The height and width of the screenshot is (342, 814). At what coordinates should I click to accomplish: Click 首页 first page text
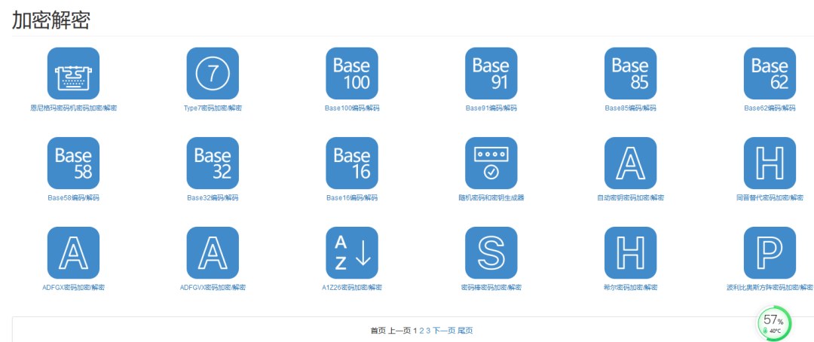tap(378, 331)
